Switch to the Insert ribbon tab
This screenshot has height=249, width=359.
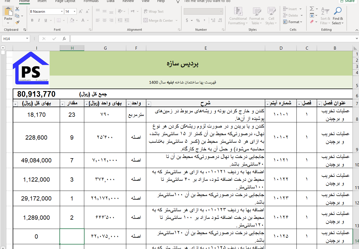[42, 1]
